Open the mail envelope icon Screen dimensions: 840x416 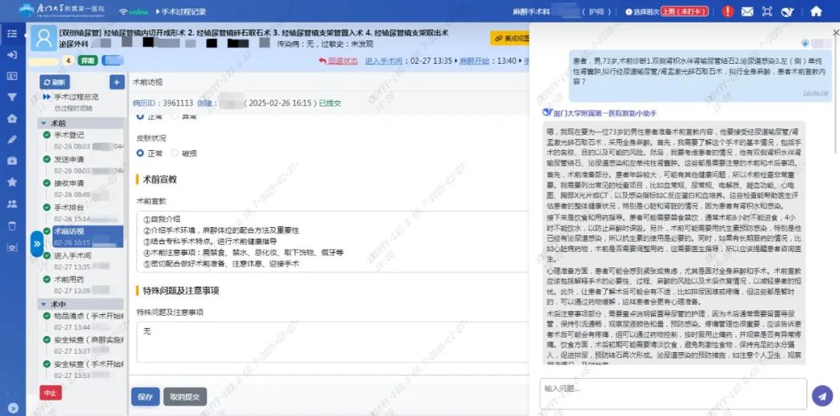[x=747, y=12]
